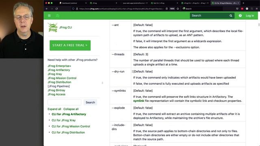Select the CLI for JFrog Artifactory tab
The image size is (260, 146).
(225, 3)
